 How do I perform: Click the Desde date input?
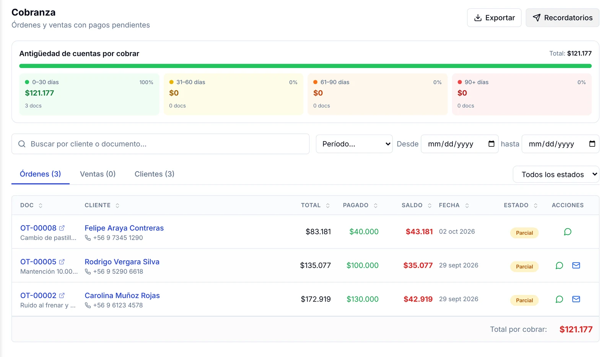[x=460, y=144]
